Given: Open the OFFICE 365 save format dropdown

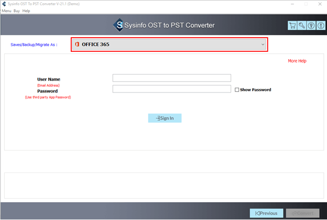Looking at the screenshot, I should coord(169,44).
